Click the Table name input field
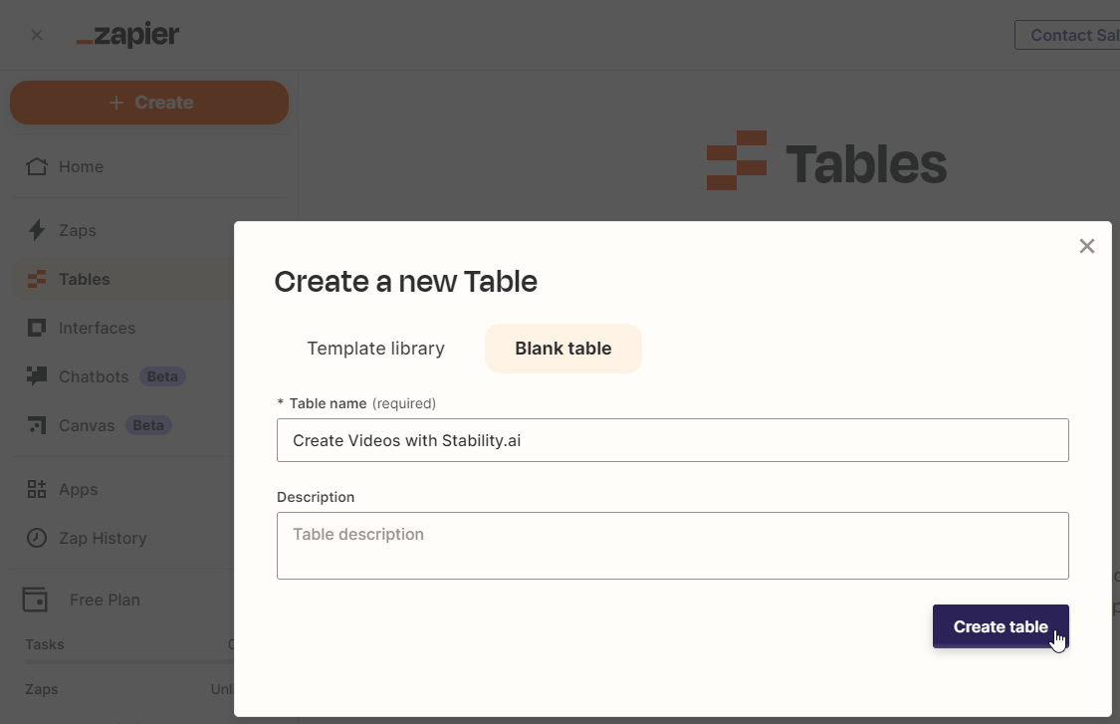Viewport: 1120px width, 724px height. [673, 440]
